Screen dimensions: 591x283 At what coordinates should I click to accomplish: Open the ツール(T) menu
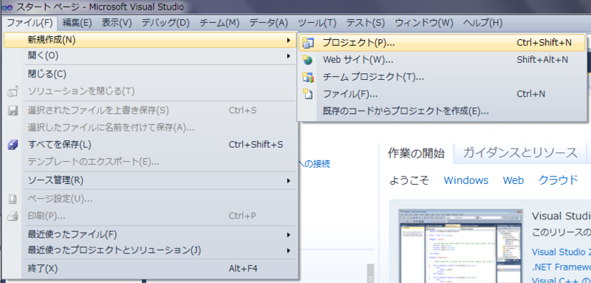click(317, 23)
